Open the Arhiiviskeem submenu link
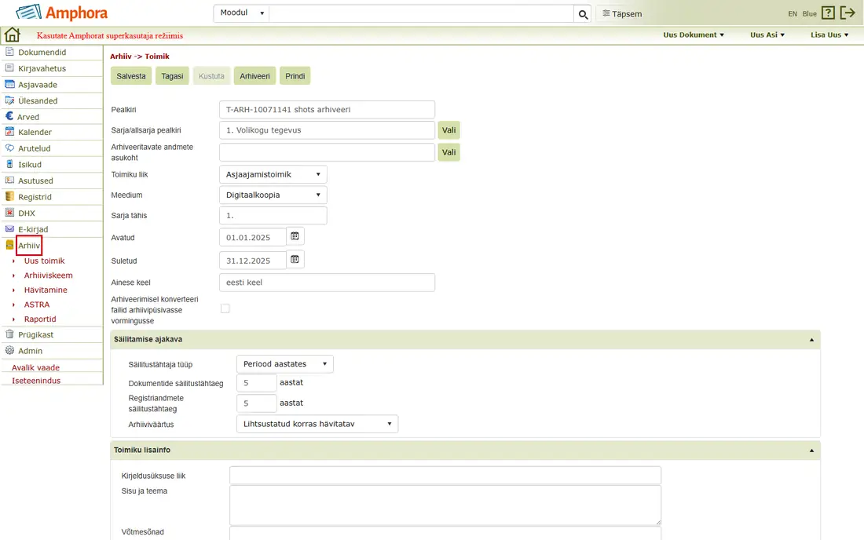864x540 pixels. 49,275
